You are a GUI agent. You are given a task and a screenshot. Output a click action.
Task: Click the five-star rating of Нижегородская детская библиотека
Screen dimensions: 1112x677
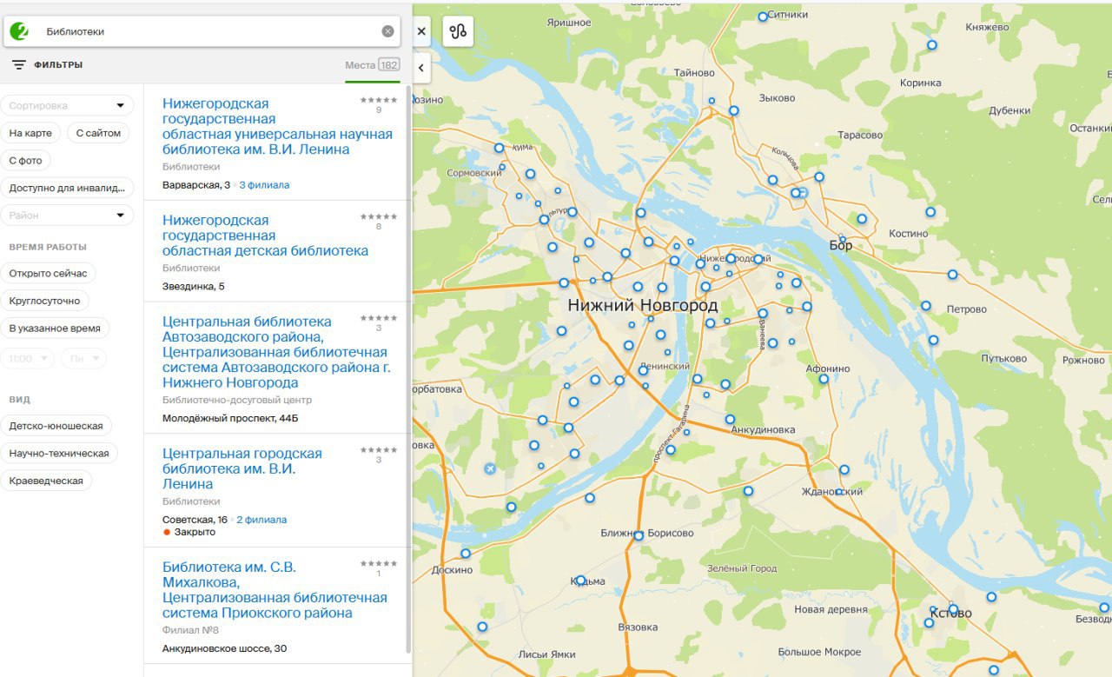point(379,216)
